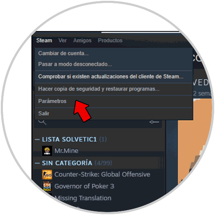Open Parámetros settings entry
This screenshot has height=215, width=215.
coord(52,101)
